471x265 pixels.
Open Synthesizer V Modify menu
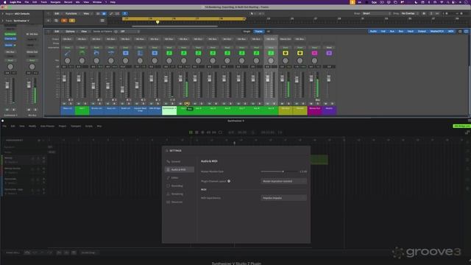tap(32, 126)
